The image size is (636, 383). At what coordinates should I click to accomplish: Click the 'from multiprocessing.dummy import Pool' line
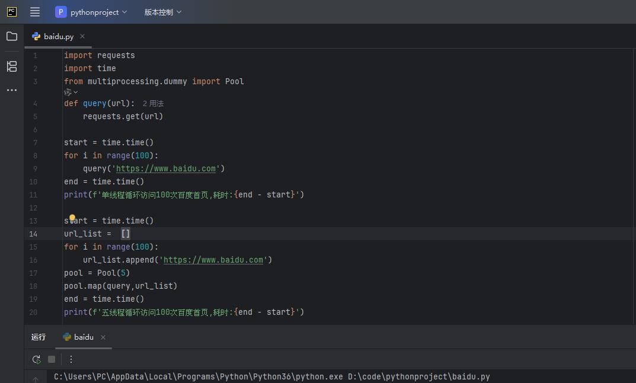pos(154,81)
